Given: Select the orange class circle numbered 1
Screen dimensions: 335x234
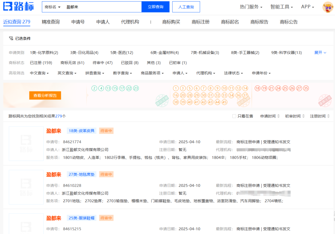Looking at the screenshot, I should tap(176, 88).
